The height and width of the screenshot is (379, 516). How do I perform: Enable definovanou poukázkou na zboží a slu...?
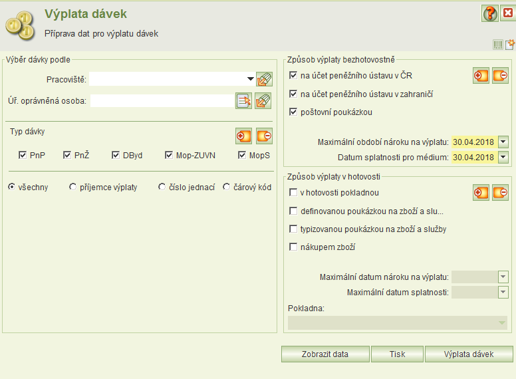(293, 211)
